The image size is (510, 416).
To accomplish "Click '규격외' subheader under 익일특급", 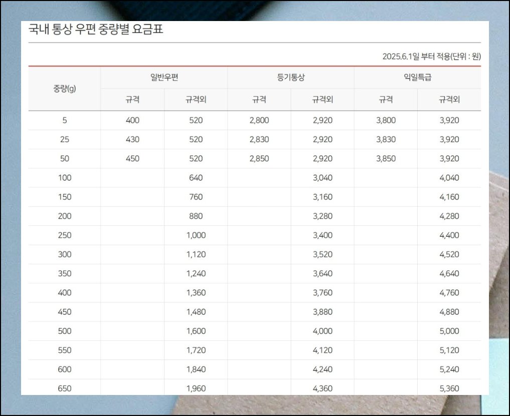I will (449, 100).
